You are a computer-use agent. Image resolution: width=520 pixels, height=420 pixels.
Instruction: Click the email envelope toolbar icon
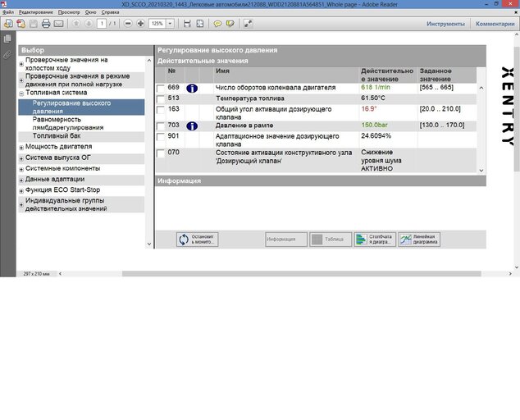pos(58,24)
